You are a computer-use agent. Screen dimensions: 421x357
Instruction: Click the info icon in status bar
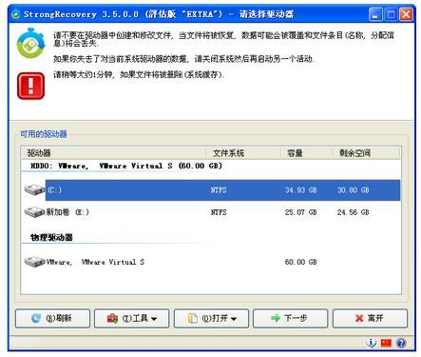pyautogui.click(x=372, y=343)
